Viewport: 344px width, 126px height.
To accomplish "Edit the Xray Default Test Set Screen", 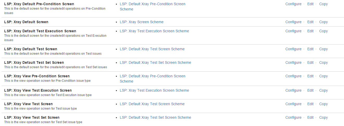I will click(310, 62).
